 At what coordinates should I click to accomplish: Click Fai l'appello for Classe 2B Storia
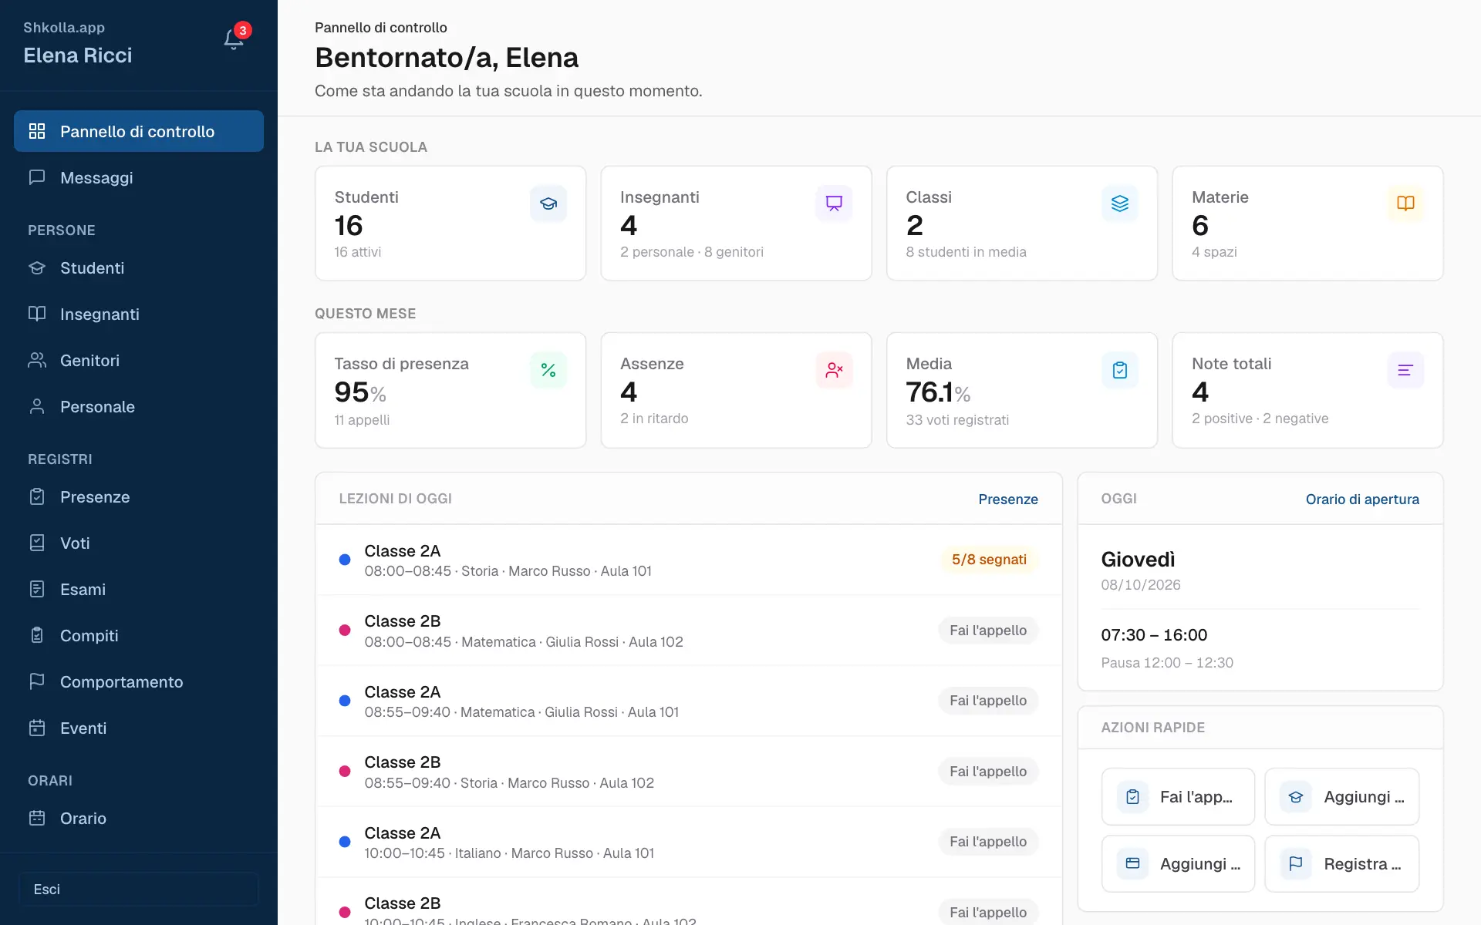click(x=988, y=771)
